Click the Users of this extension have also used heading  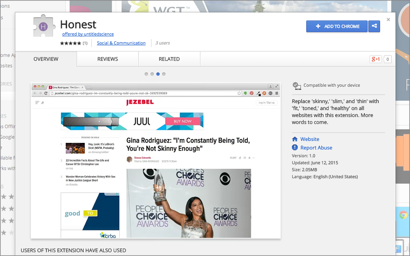tap(74, 251)
